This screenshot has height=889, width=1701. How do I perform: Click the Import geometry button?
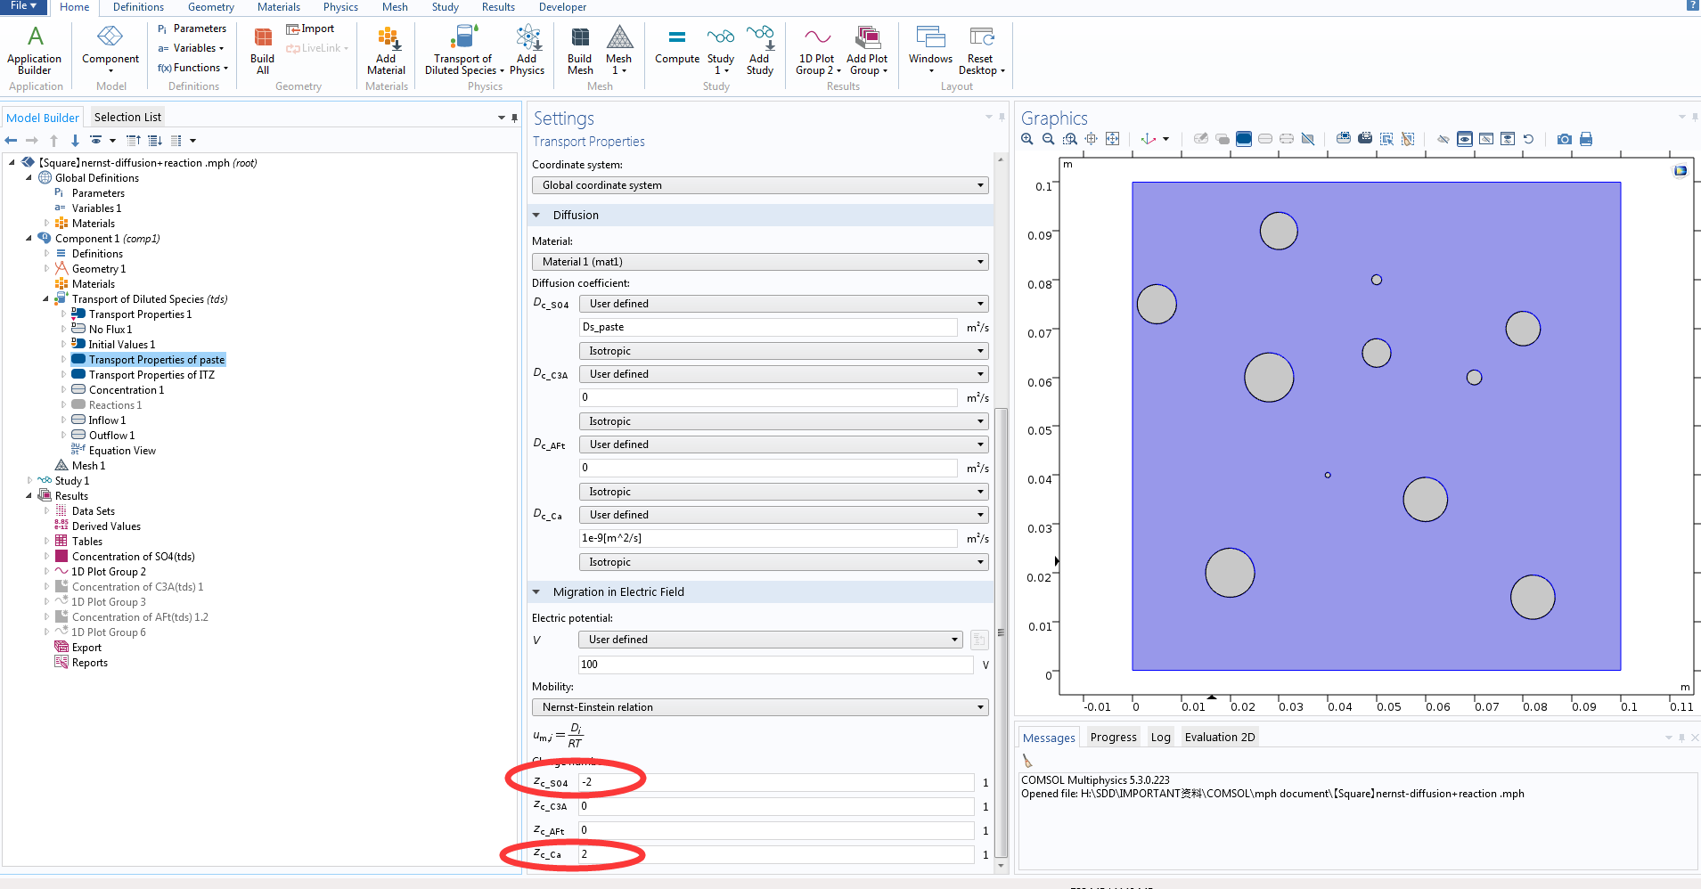(x=310, y=29)
